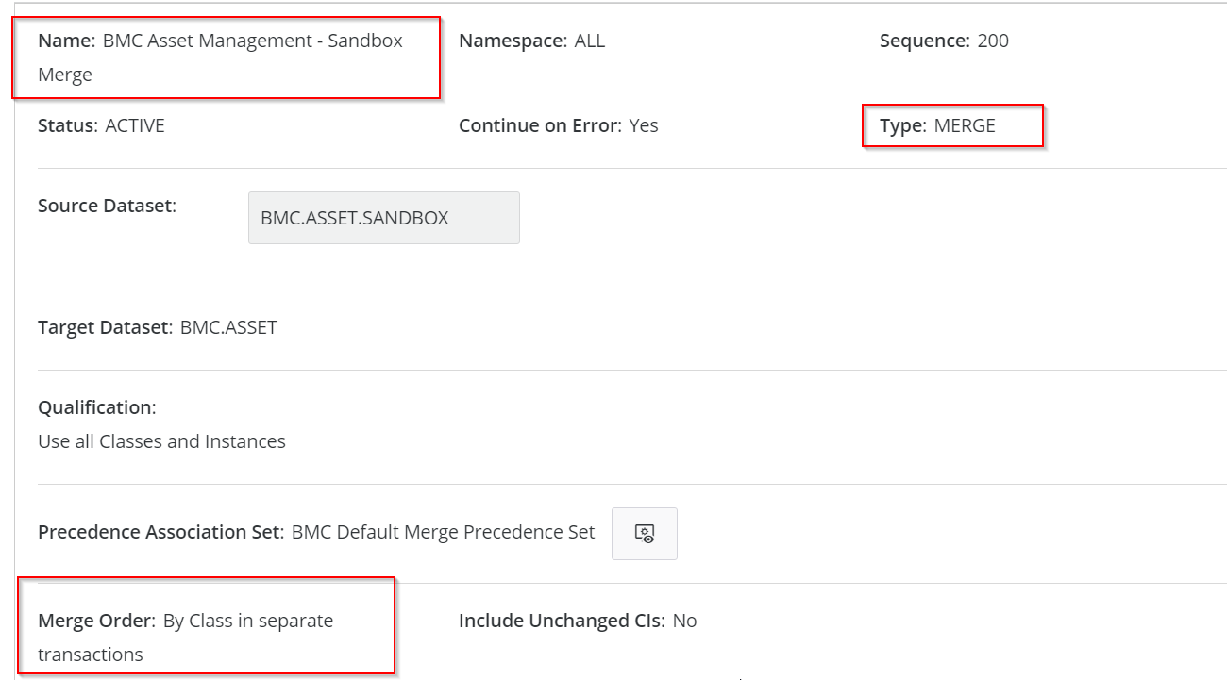The image size is (1227, 680).
Task: Select the 'Type: MERGE' value
Action: [937, 125]
